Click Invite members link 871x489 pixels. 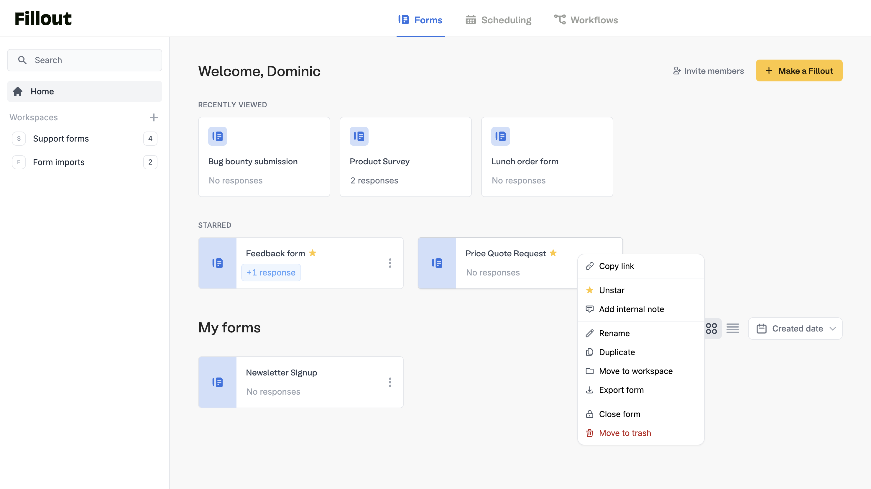tap(708, 71)
